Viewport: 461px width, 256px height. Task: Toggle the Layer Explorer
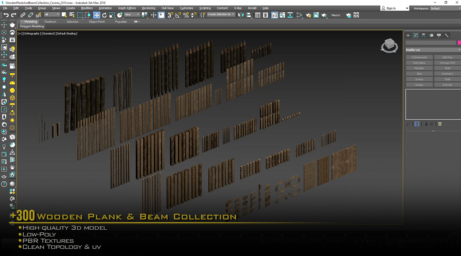(x=266, y=15)
